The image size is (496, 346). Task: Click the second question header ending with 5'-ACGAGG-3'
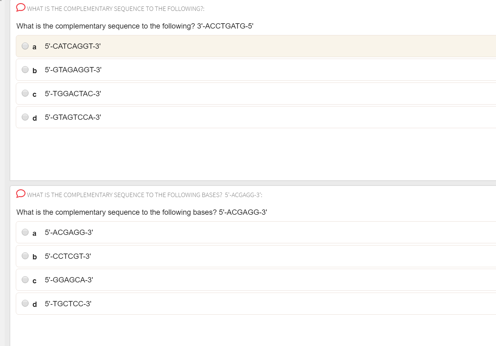click(x=145, y=195)
